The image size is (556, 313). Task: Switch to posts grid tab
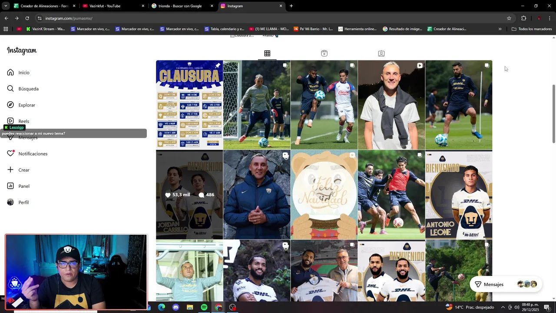pos(267,53)
